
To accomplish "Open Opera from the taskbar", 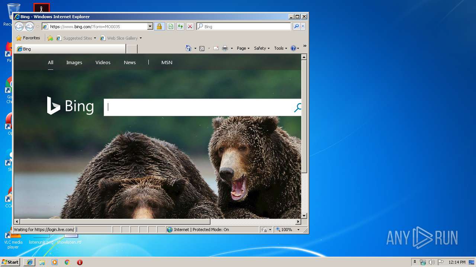I will pos(80,262).
